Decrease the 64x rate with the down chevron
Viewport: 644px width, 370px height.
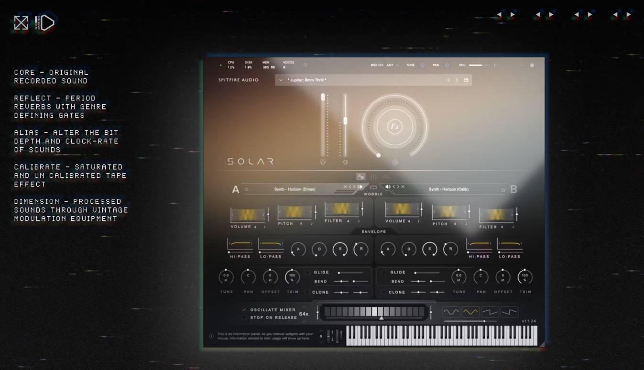coord(304,322)
